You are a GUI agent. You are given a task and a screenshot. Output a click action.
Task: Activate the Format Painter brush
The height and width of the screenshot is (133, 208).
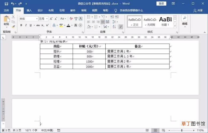click(x=13, y=26)
